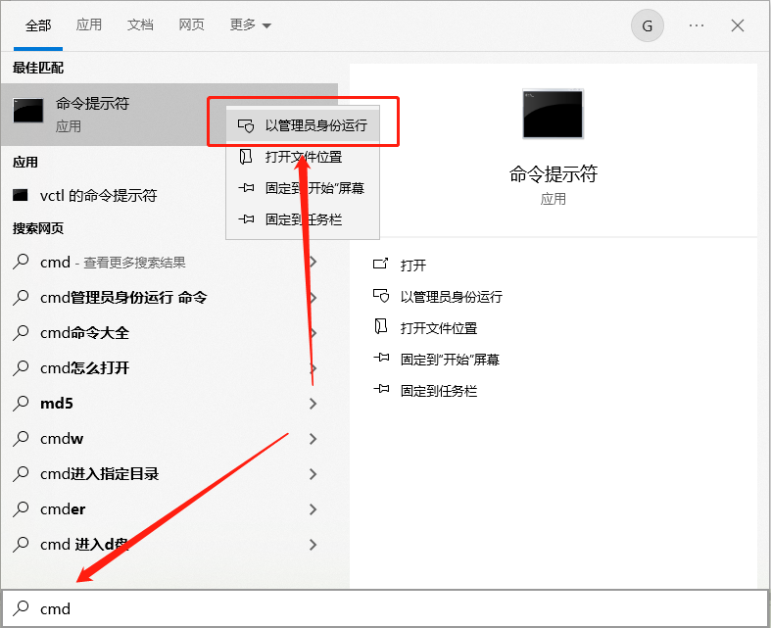Switch to the 全部 tab
The height and width of the screenshot is (628, 771).
tap(38, 25)
